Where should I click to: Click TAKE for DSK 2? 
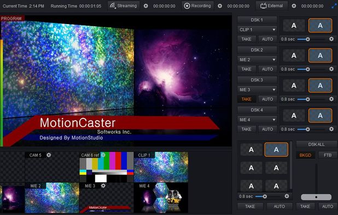[246, 69]
